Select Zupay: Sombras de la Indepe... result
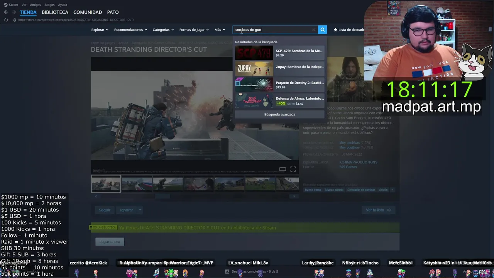This screenshot has height=278, width=494. pyautogui.click(x=279, y=69)
